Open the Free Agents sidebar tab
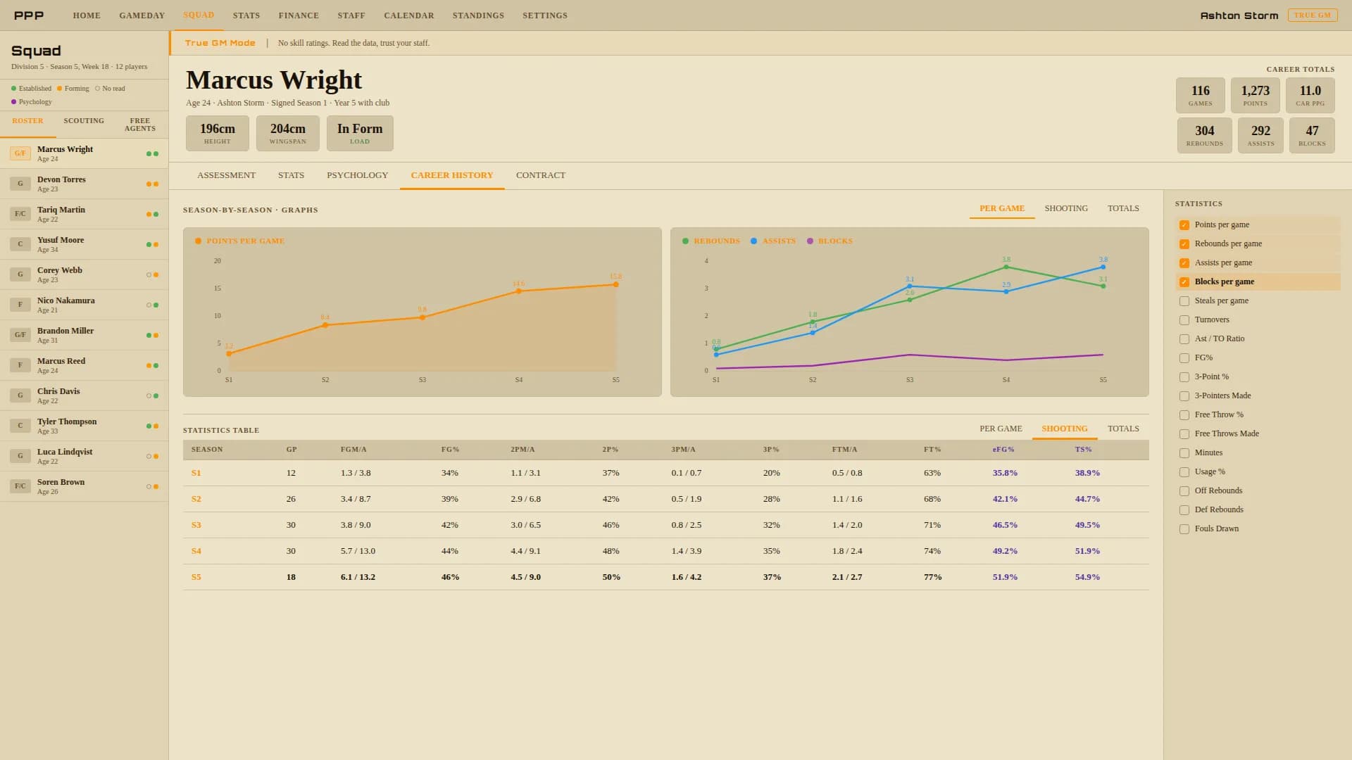This screenshot has width=1352, height=760. pyautogui.click(x=140, y=125)
